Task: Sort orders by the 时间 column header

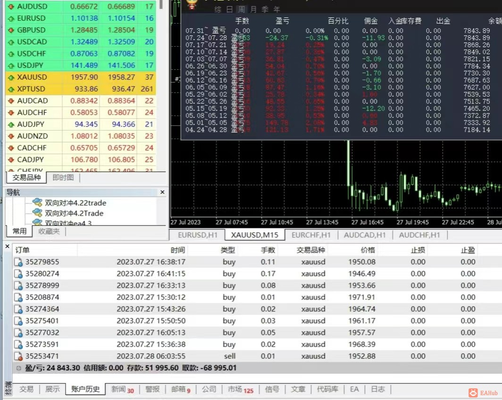Action: point(132,250)
